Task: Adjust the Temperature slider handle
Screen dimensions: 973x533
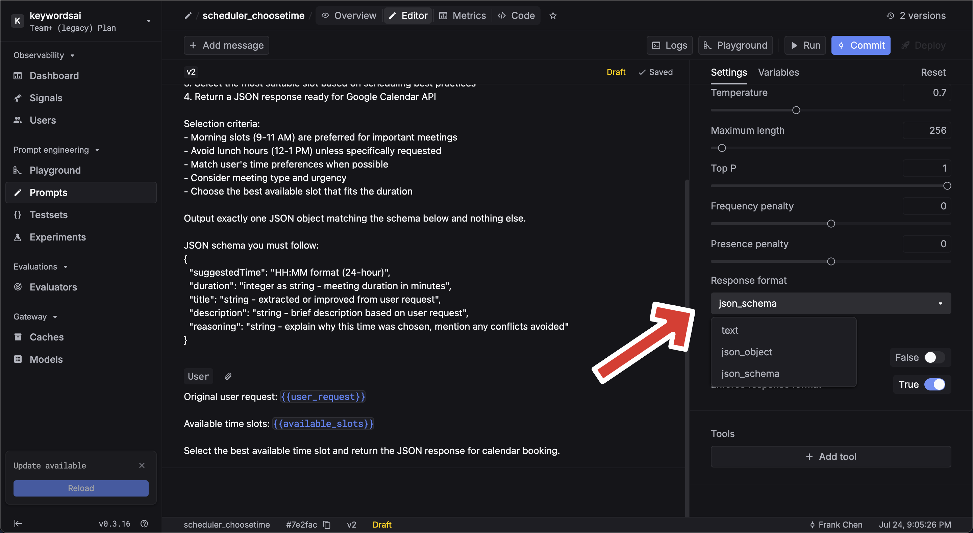Action: (x=796, y=110)
